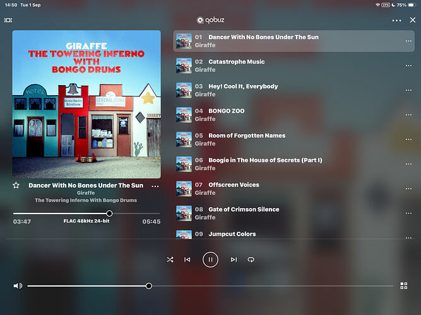The height and width of the screenshot is (315, 421).
Task: Click thumbnail of Gate of Crimson Silence
Action: click(x=184, y=214)
